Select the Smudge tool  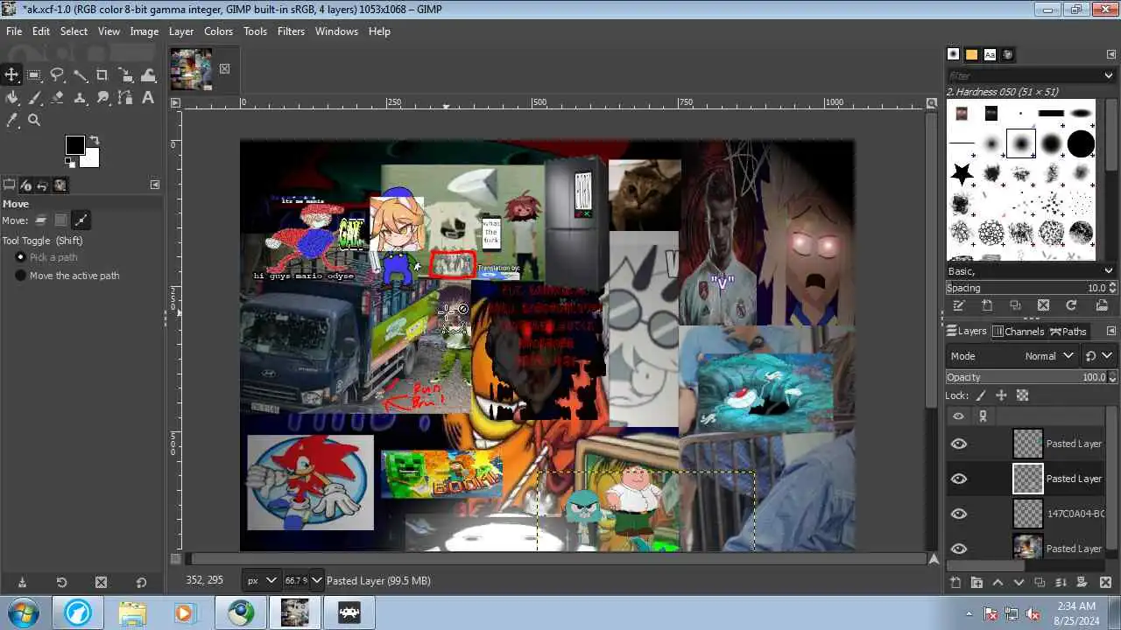point(102,98)
